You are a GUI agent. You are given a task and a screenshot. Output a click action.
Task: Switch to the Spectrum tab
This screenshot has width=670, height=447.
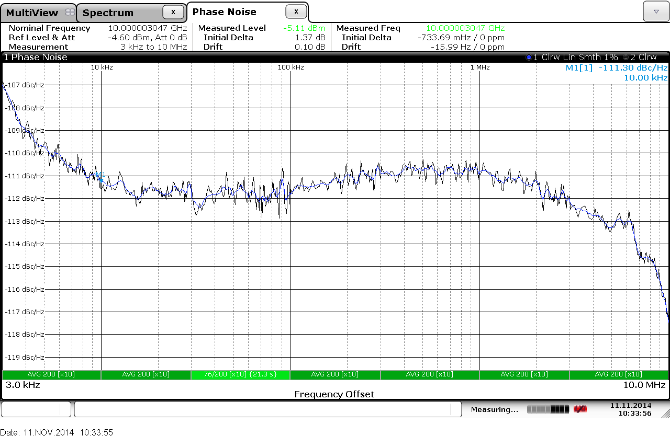(108, 13)
